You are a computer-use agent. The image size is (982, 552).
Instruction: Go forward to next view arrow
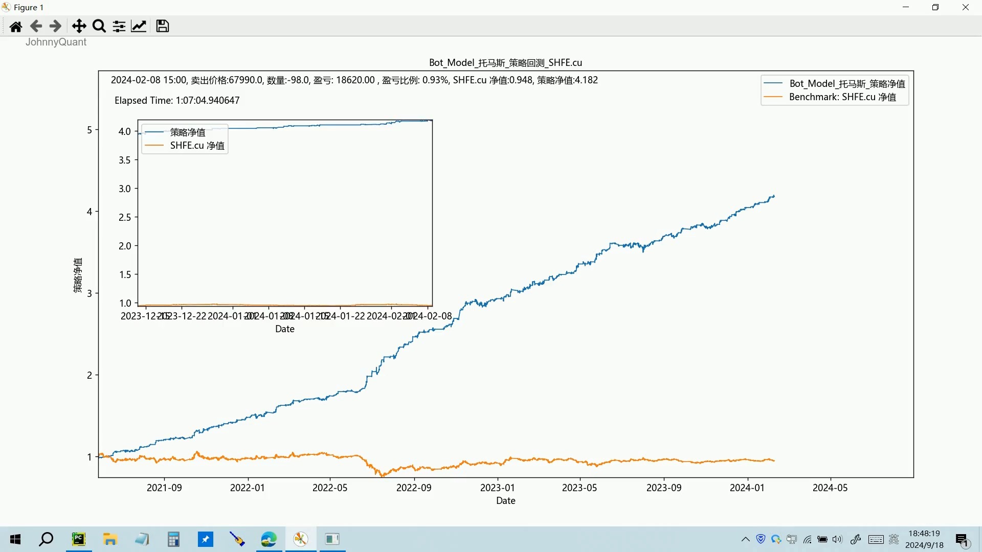click(55, 26)
